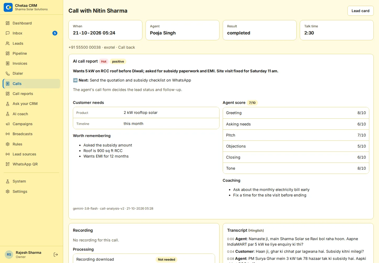The image size is (379, 263).
Task: Click the Broadcasts signal icon
Action: coord(8,134)
